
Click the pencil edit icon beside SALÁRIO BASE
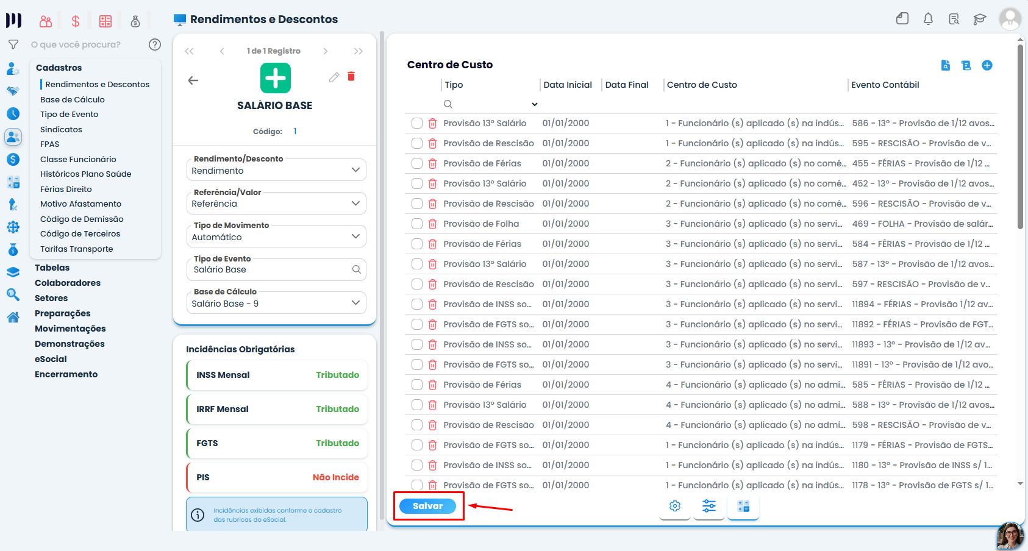point(334,77)
